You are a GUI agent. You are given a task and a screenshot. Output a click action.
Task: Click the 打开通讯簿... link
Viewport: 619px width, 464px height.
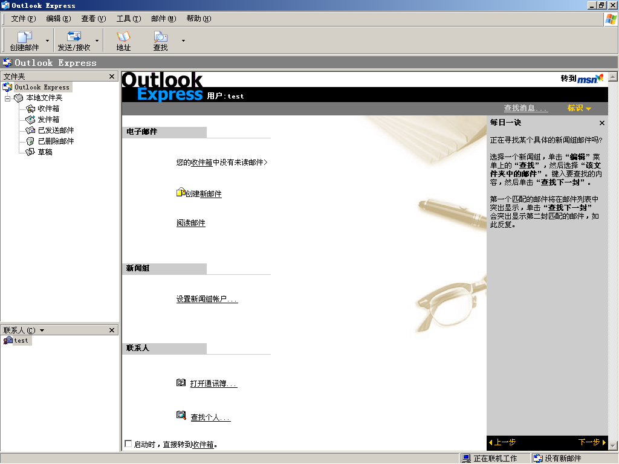(x=213, y=384)
